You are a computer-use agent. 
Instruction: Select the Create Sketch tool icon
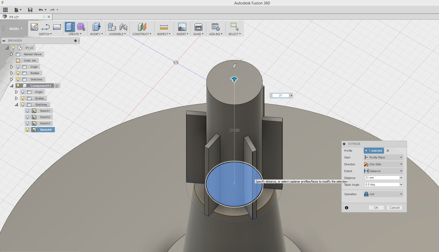[34, 27]
